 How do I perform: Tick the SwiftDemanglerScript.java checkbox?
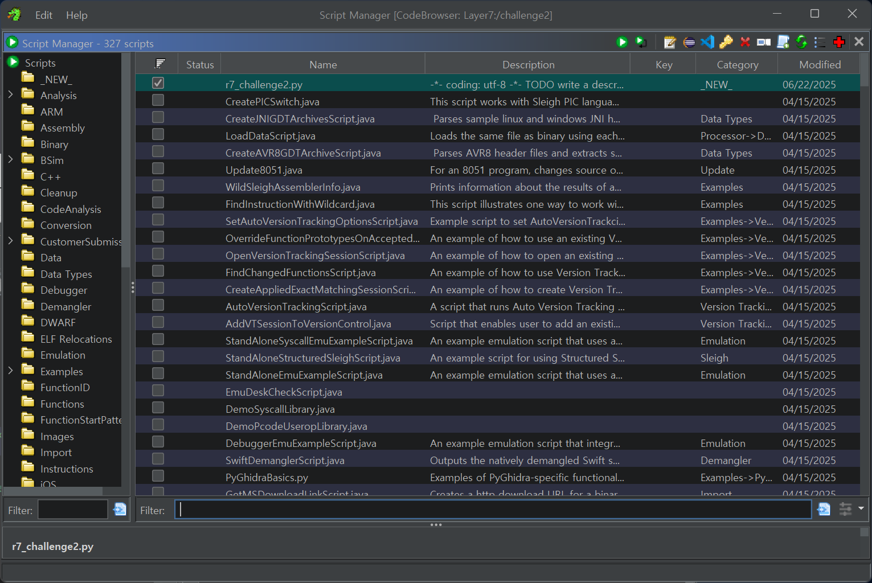click(158, 459)
